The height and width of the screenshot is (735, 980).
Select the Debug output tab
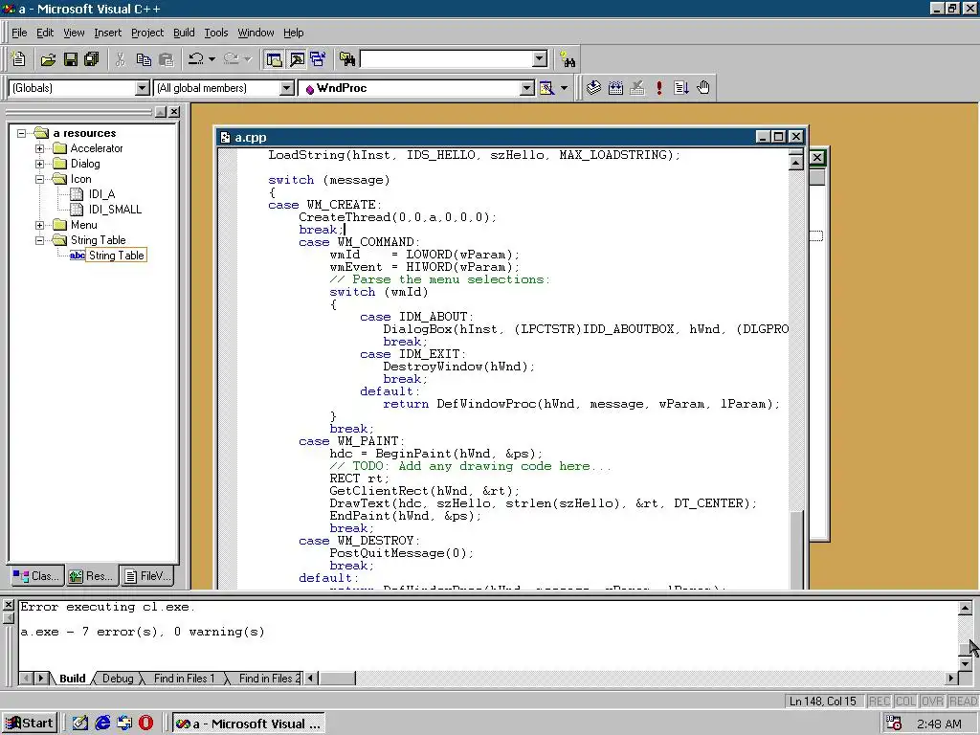click(118, 679)
